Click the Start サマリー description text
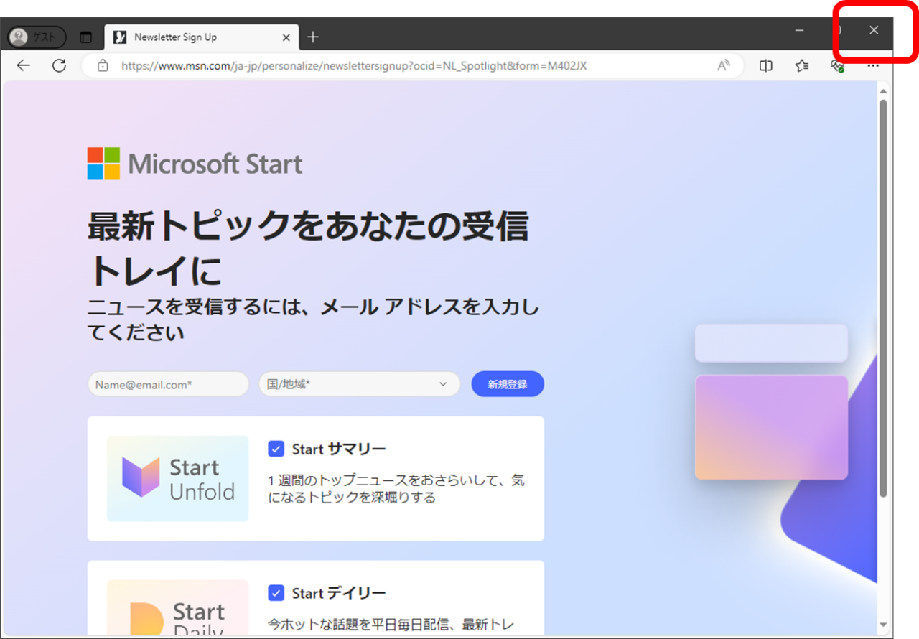This screenshot has height=639, width=919. point(396,488)
